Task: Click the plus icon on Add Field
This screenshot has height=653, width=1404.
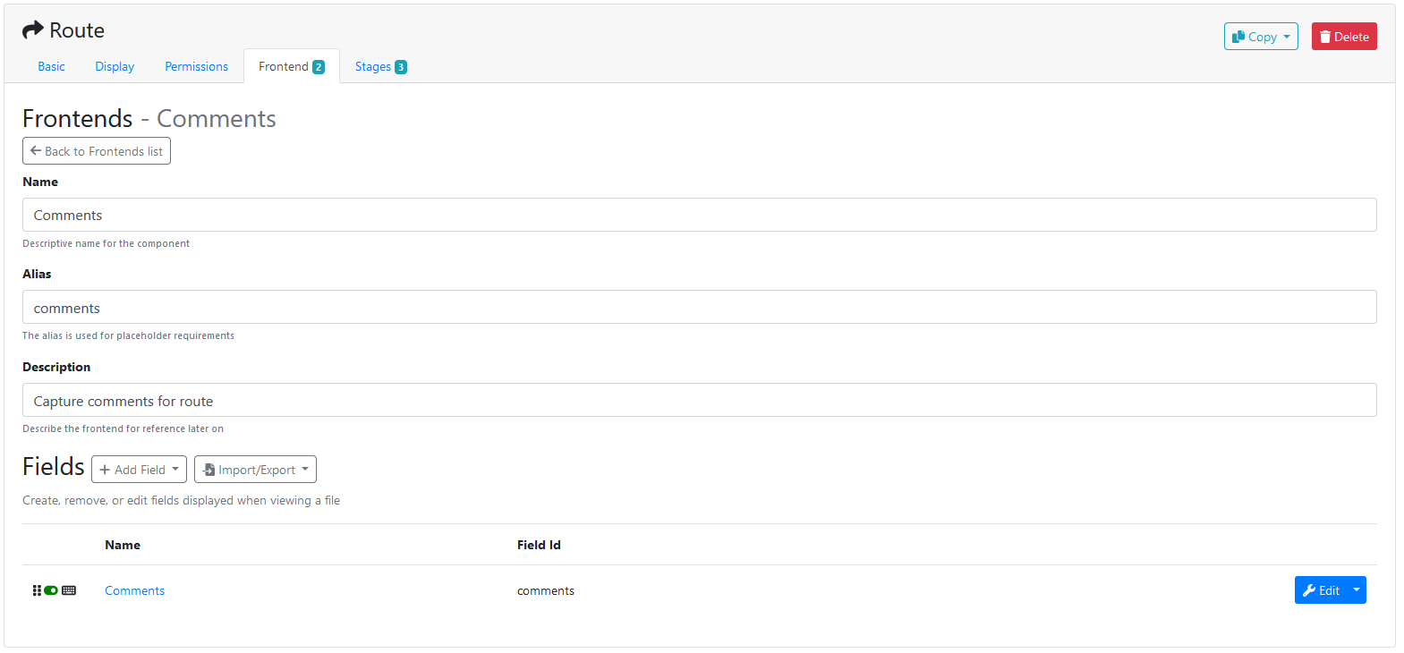Action: (x=105, y=470)
